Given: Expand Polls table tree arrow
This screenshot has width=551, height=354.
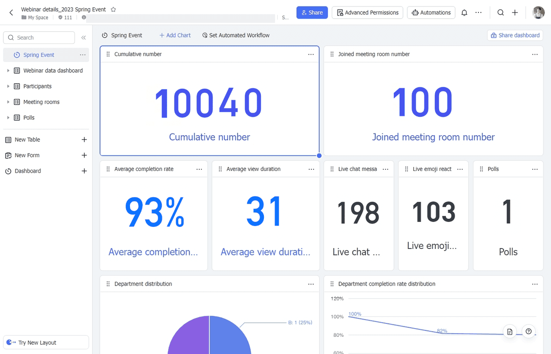Looking at the screenshot, I should [8, 118].
